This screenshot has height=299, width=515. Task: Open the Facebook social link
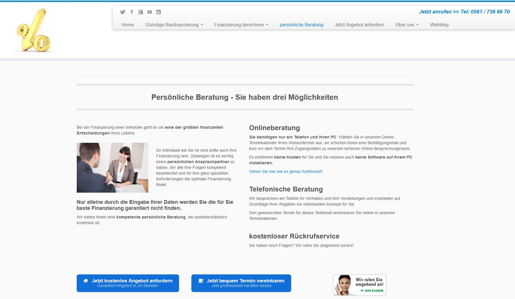click(132, 12)
